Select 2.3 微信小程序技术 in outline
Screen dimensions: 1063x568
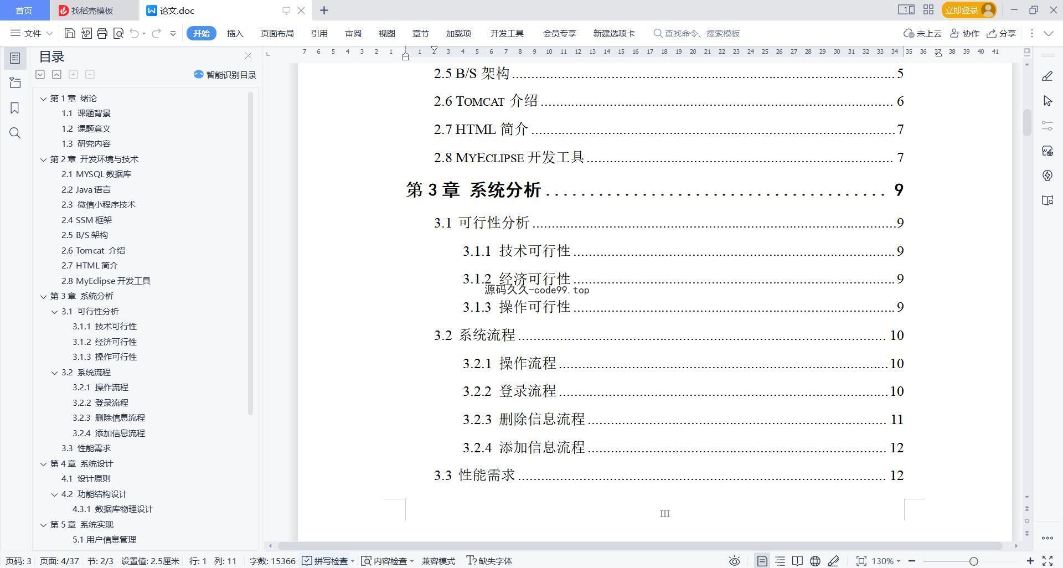(x=99, y=205)
